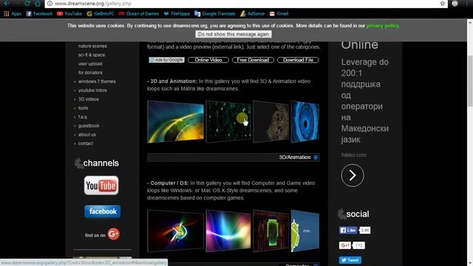The image size is (473, 266).
Task: Select Android robot dreamscene thumbnail
Action: point(305,231)
